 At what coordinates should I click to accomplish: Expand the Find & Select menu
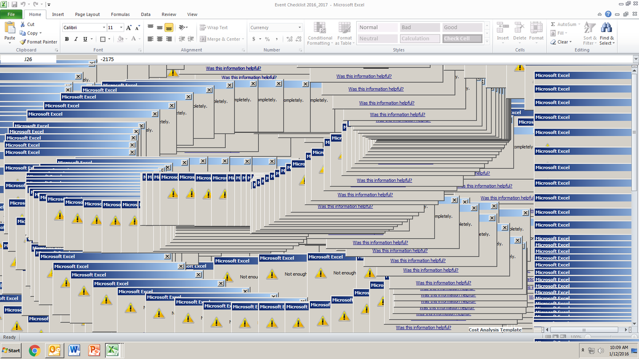click(607, 34)
